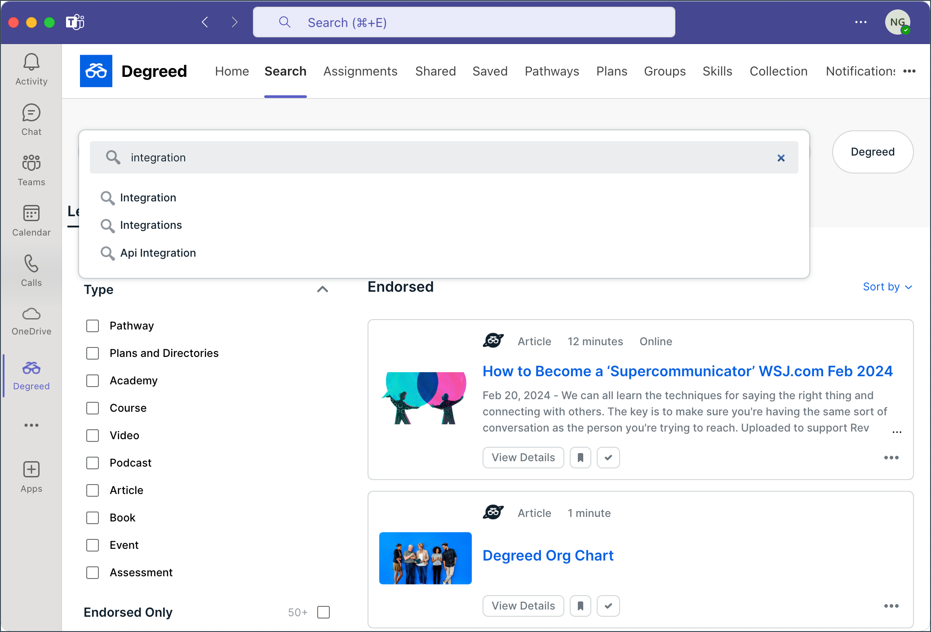Screen dimensions: 931x632
Task: Open the NG profile avatar
Action: tap(897, 22)
